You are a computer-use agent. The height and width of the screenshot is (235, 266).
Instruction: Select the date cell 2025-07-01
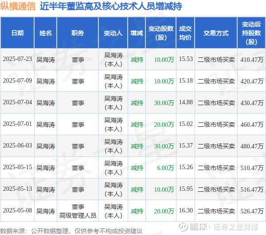point(17,124)
